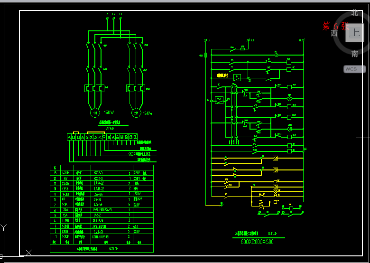Image resolution: width=370 pixels, height=263 pixels.
Task: Select the red 第 6 张 sheet label
Action: (x=335, y=26)
